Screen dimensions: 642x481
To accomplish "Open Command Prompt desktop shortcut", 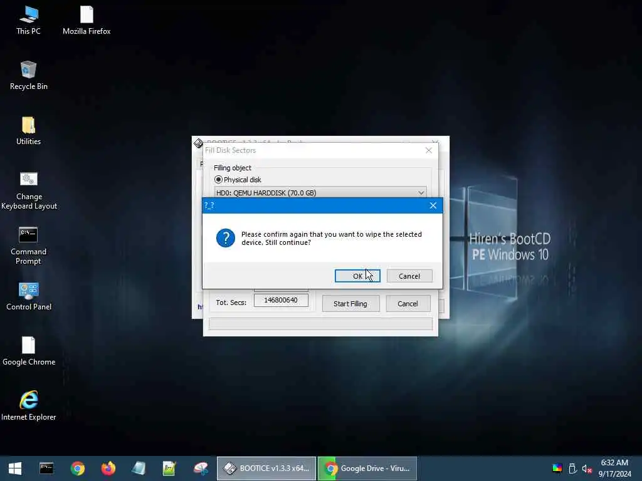I will click(28, 246).
